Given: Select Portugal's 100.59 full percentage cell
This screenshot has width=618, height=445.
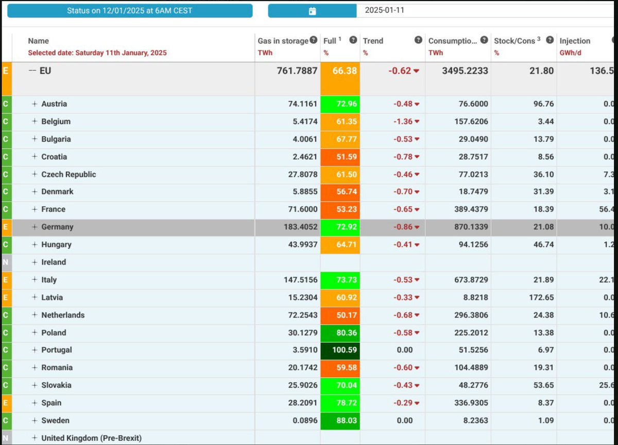Looking at the screenshot, I should [x=340, y=350].
